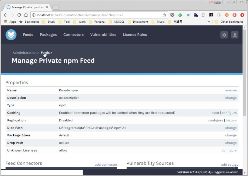
Task: Click the ProGet logo icon
Action: (11, 35)
